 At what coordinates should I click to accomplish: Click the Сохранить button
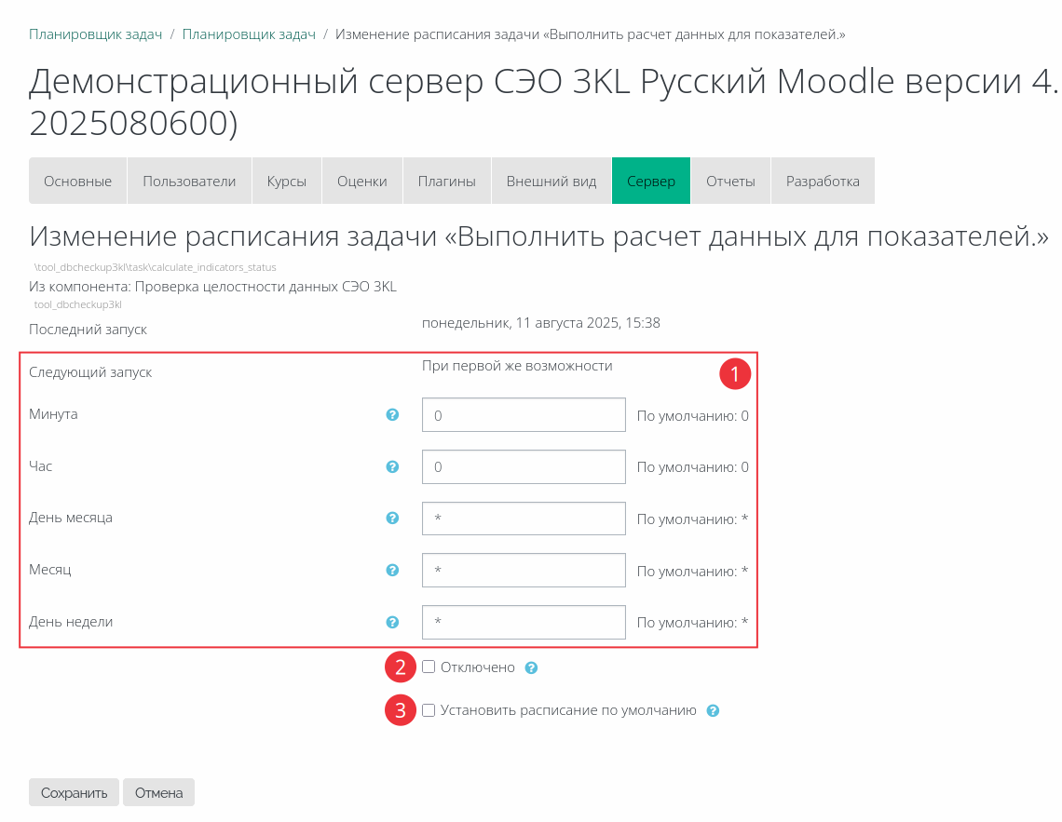pyautogui.click(x=74, y=792)
